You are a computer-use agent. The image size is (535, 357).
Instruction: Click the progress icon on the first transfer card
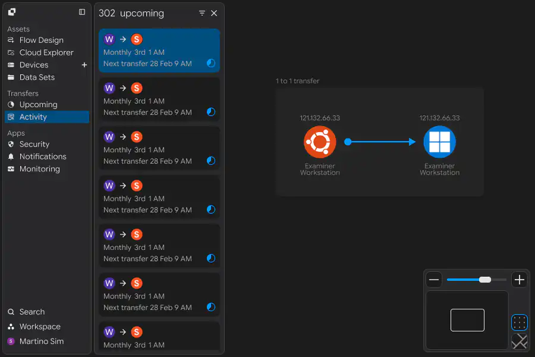[211, 63]
